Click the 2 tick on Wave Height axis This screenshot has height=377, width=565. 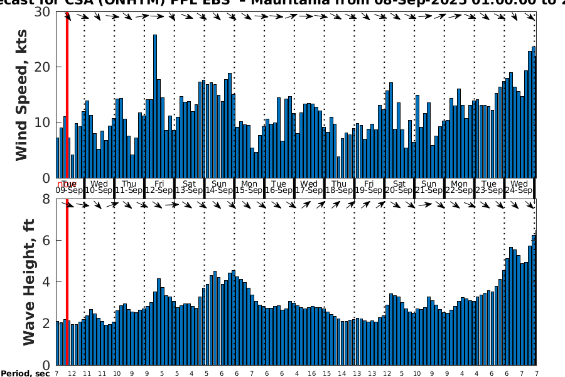coord(46,323)
